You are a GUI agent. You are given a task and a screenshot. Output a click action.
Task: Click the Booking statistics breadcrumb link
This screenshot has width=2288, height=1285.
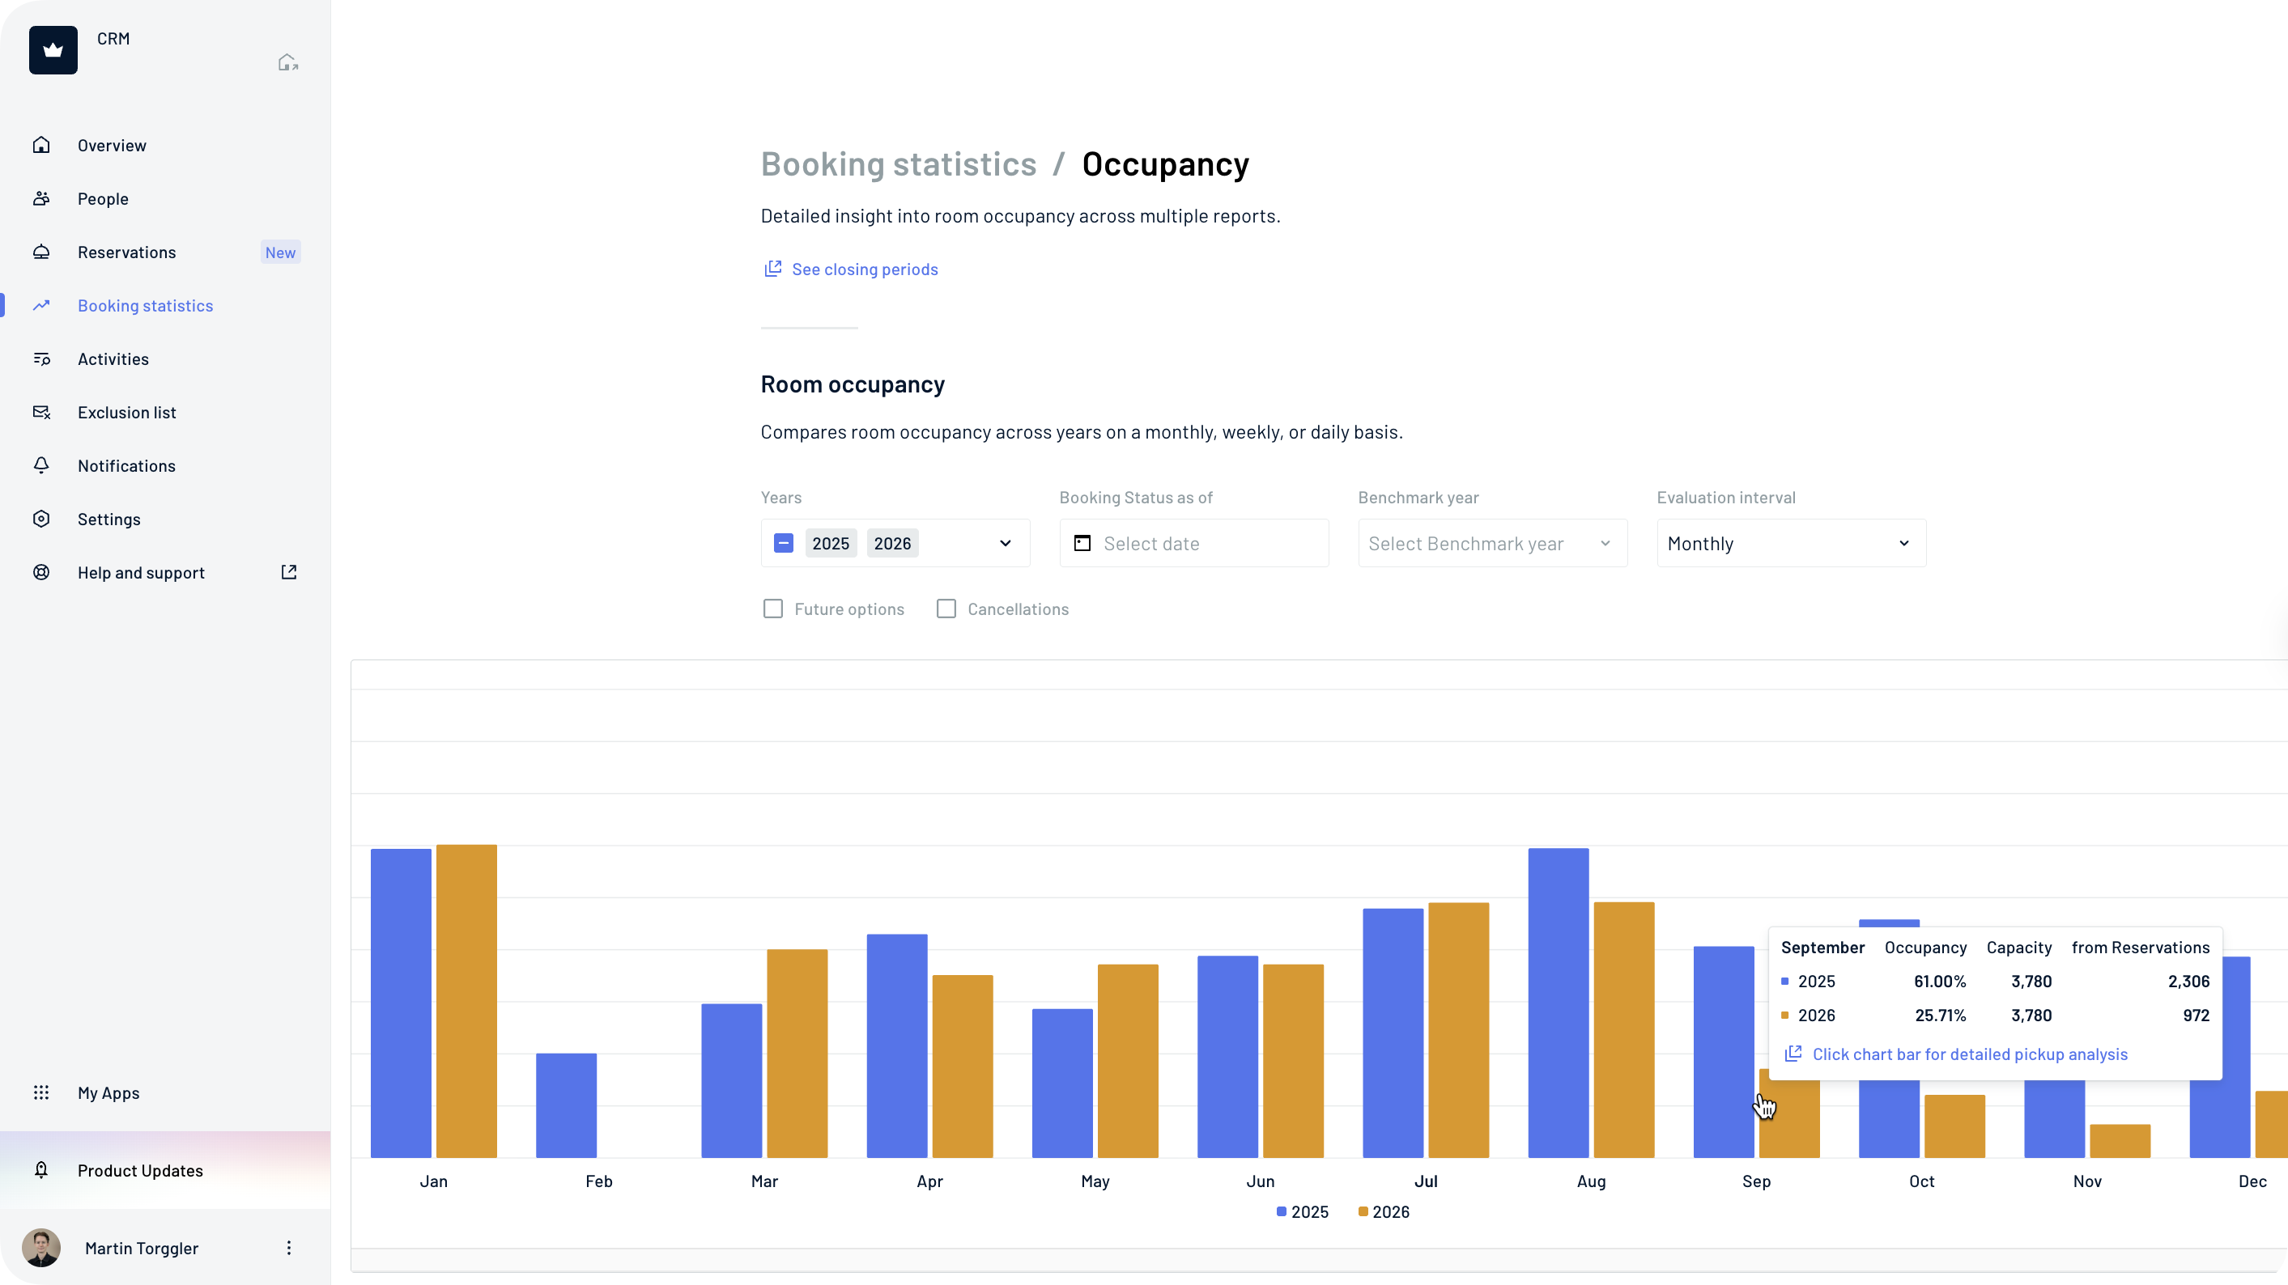(x=898, y=164)
